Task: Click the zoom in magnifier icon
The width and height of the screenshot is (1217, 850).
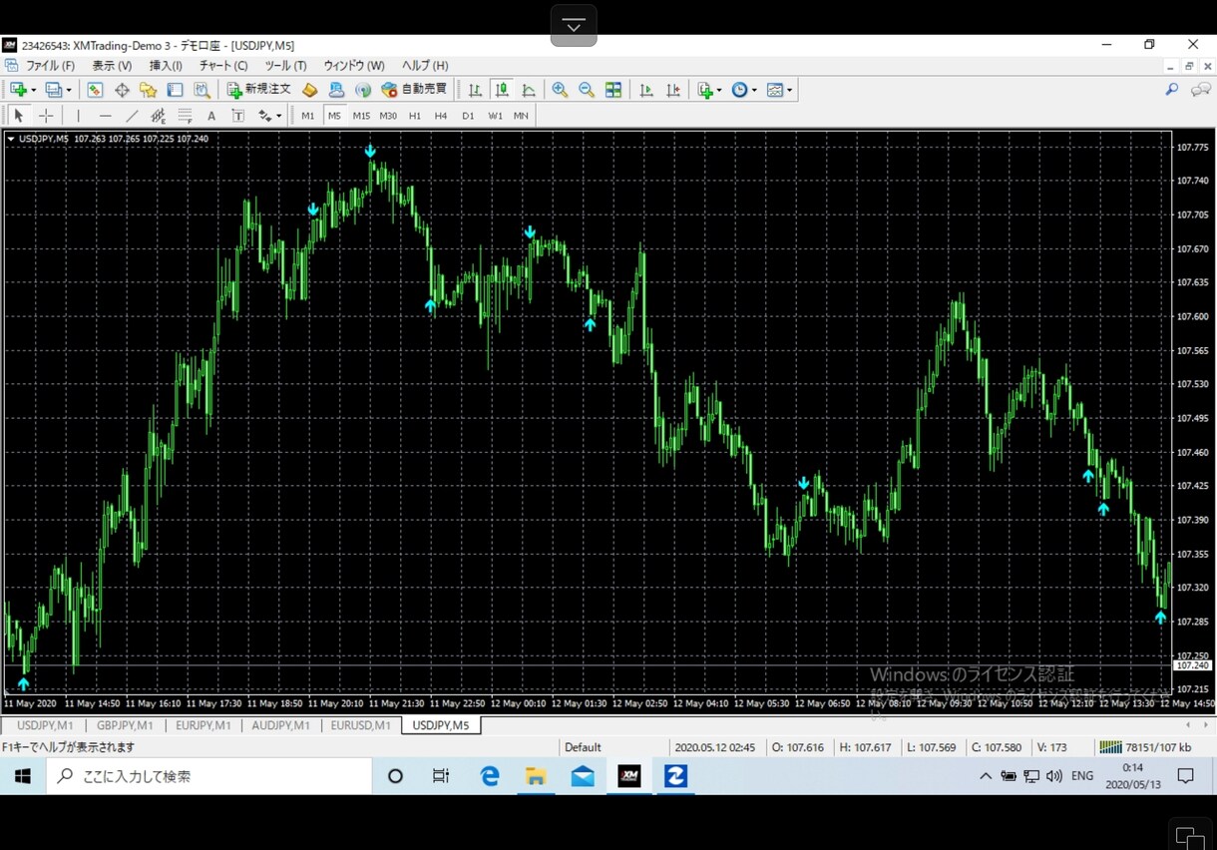Action: pyautogui.click(x=560, y=90)
